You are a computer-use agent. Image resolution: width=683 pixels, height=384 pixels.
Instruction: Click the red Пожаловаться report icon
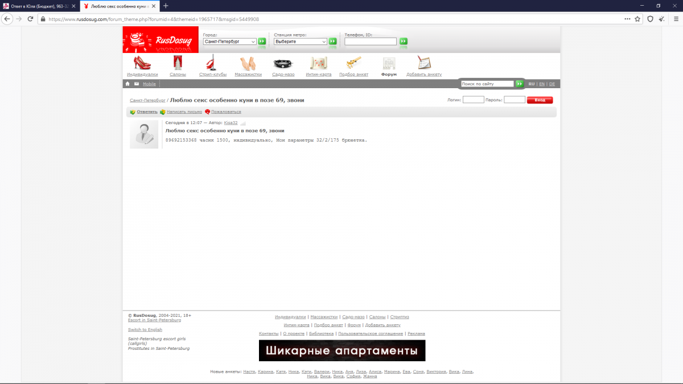click(208, 112)
